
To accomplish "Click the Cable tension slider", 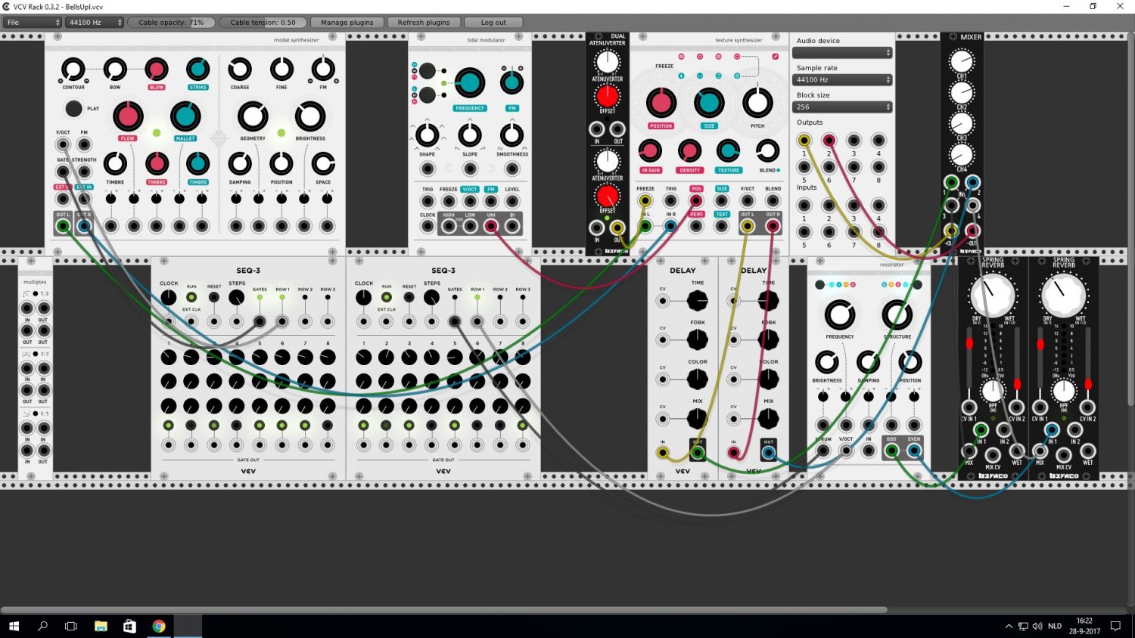I will click(263, 23).
